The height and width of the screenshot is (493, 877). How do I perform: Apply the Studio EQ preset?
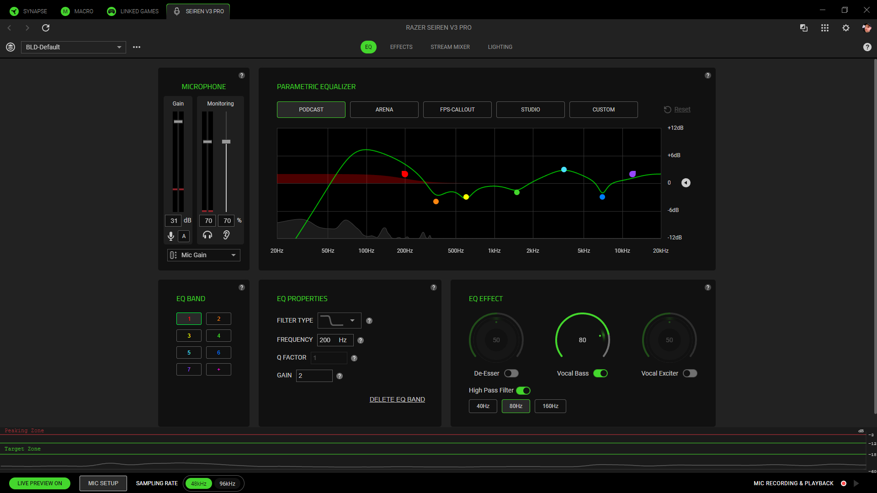click(x=531, y=110)
